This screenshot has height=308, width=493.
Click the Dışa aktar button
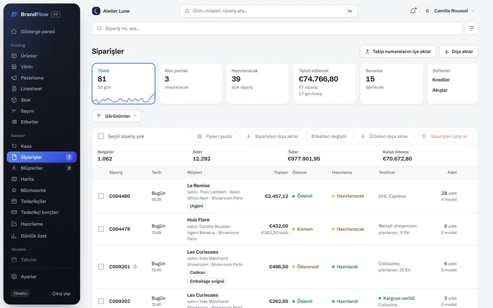coord(459,51)
